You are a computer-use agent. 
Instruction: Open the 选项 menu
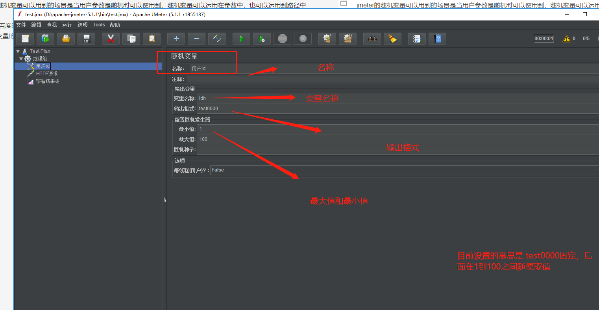coord(83,25)
